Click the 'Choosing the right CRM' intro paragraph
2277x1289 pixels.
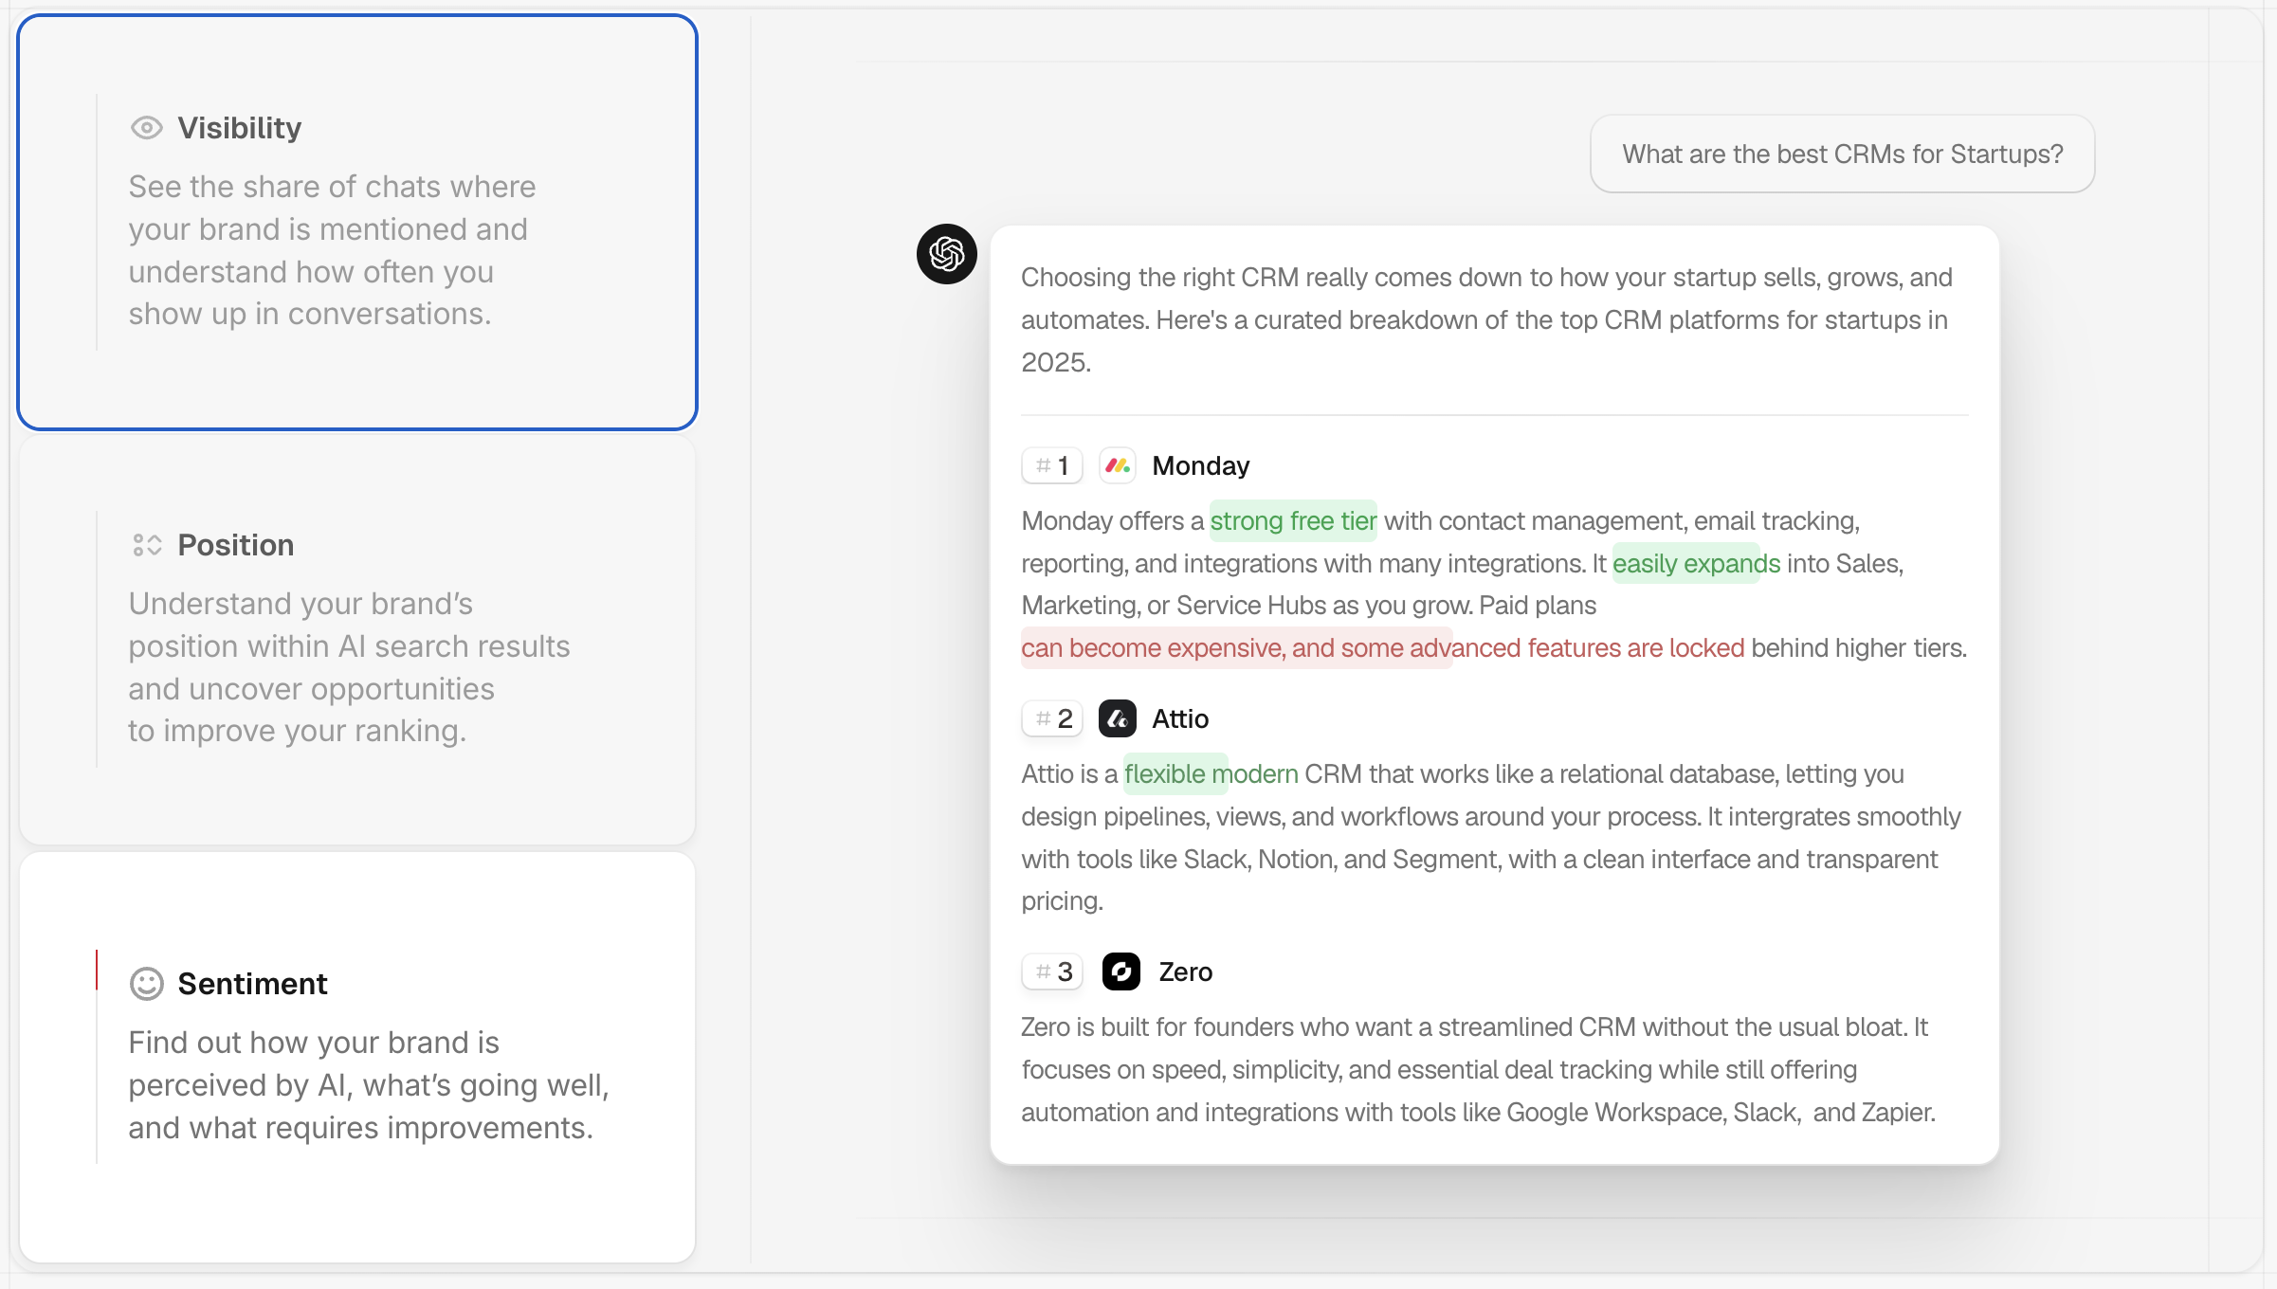click(x=1487, y=319)
